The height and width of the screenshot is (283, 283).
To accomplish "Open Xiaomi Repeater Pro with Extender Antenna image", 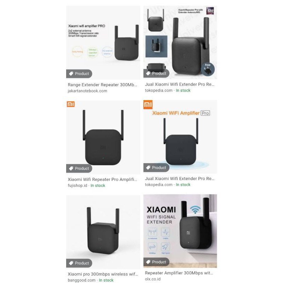I will [x=180, y=42].
